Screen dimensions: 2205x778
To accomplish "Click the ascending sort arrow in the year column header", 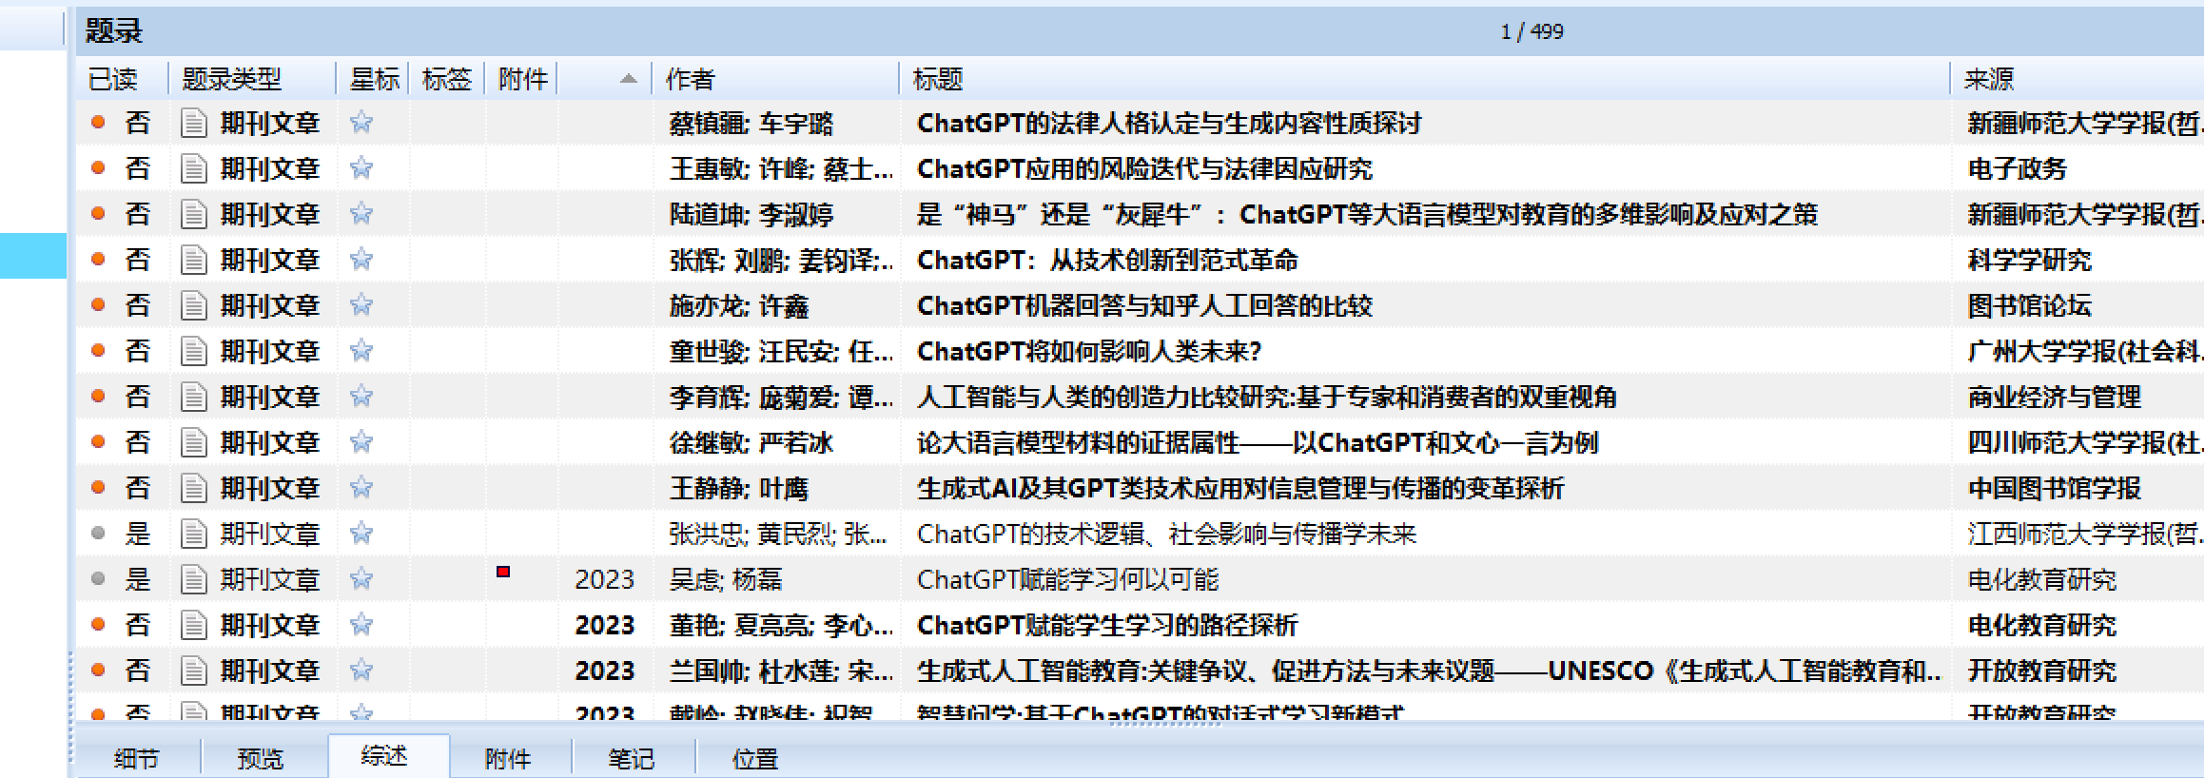I will [628, 79].
